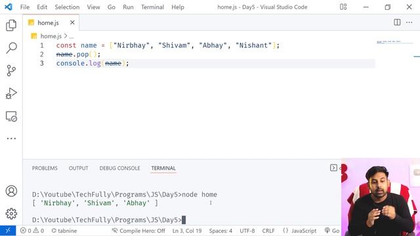Viewport: 420px width, 236px height.
Task: Click the remote window indicator in status bar
Action: (8, 230)
